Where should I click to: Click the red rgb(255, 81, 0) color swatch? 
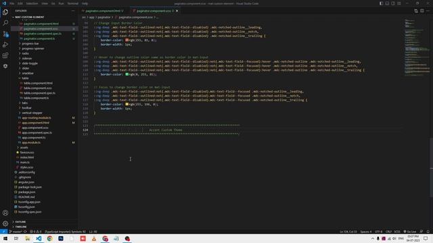[127, 40]
